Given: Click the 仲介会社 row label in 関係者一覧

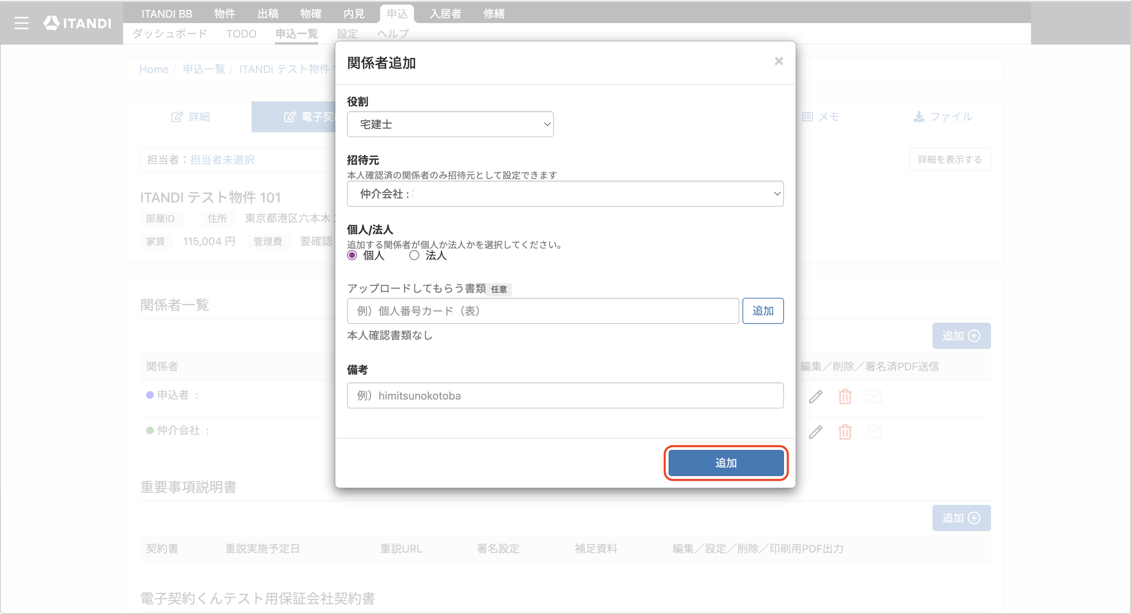Looking at the screenshot, I should pos(179,430).
